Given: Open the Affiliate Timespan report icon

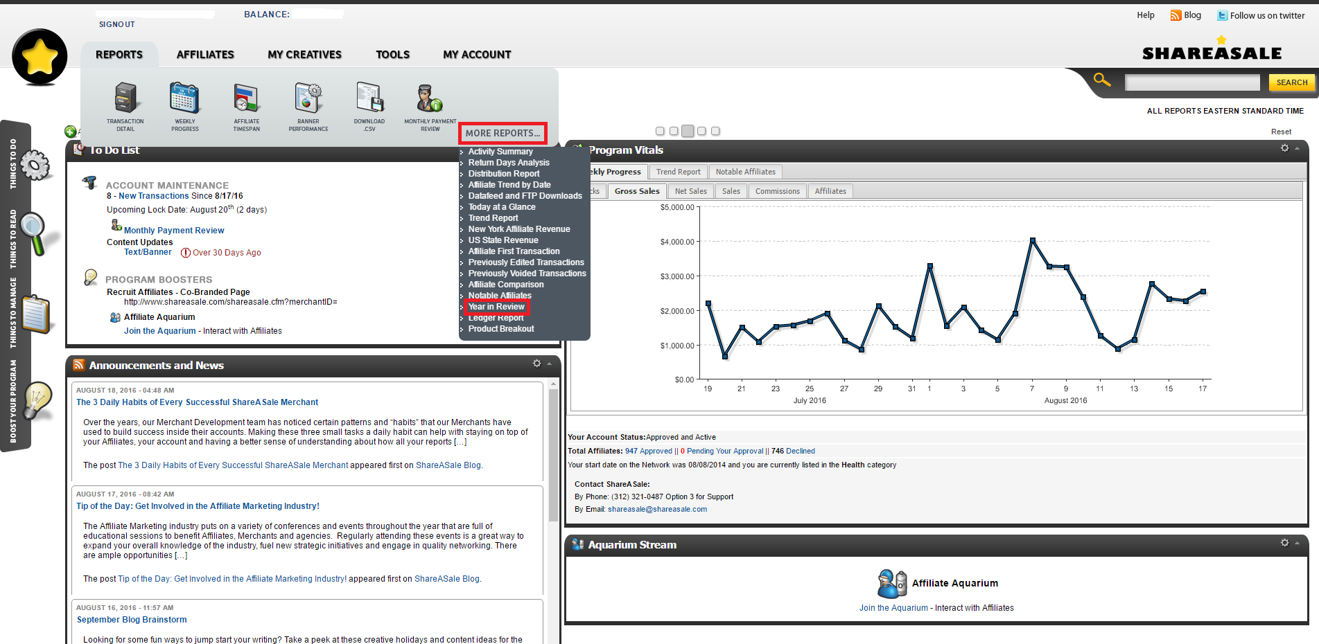Looking at the screenshot, I should click(246, 98).
